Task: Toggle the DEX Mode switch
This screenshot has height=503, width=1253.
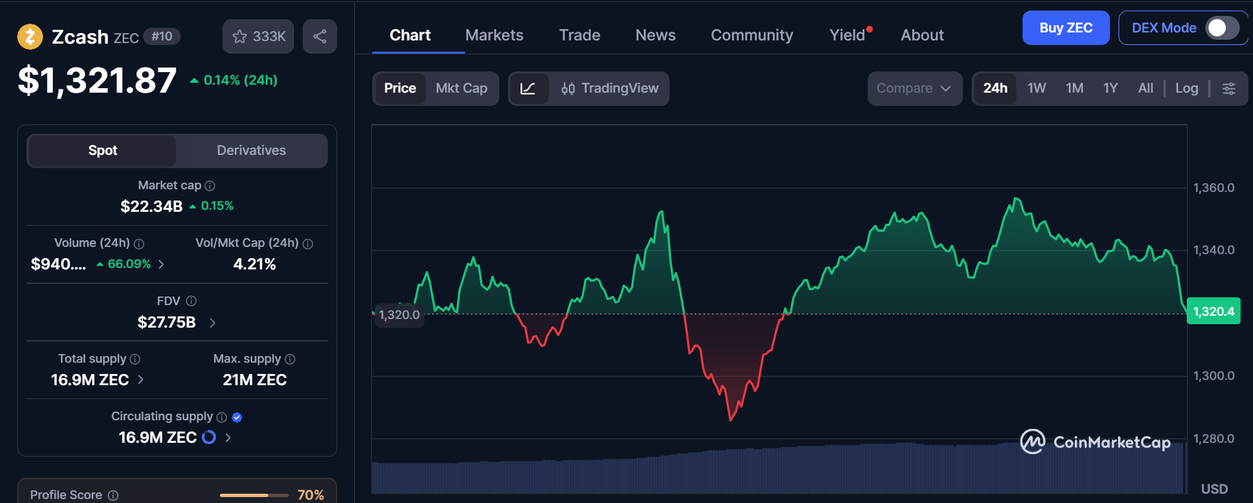Action: (1222, 28)
